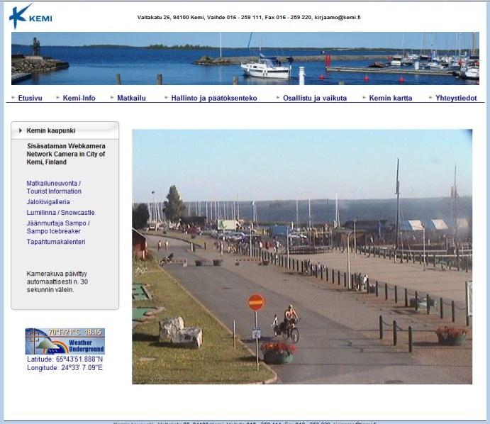Select Hallinto ja päätöksenteko in the navigation
This screenshot has height=424, width=490.
coord(214,98)
